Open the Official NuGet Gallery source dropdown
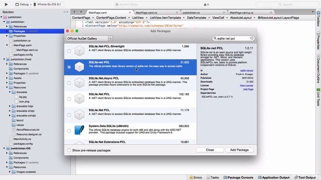Image resolution: width=321 pixels, height=180 pixels. (89, 38)
